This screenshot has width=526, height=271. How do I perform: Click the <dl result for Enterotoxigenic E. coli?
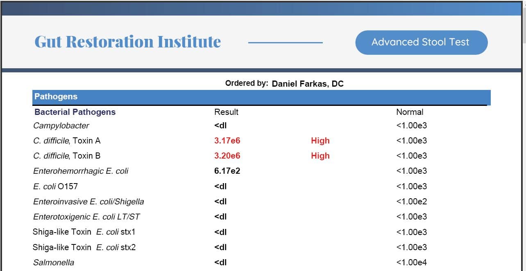point(220,217)
